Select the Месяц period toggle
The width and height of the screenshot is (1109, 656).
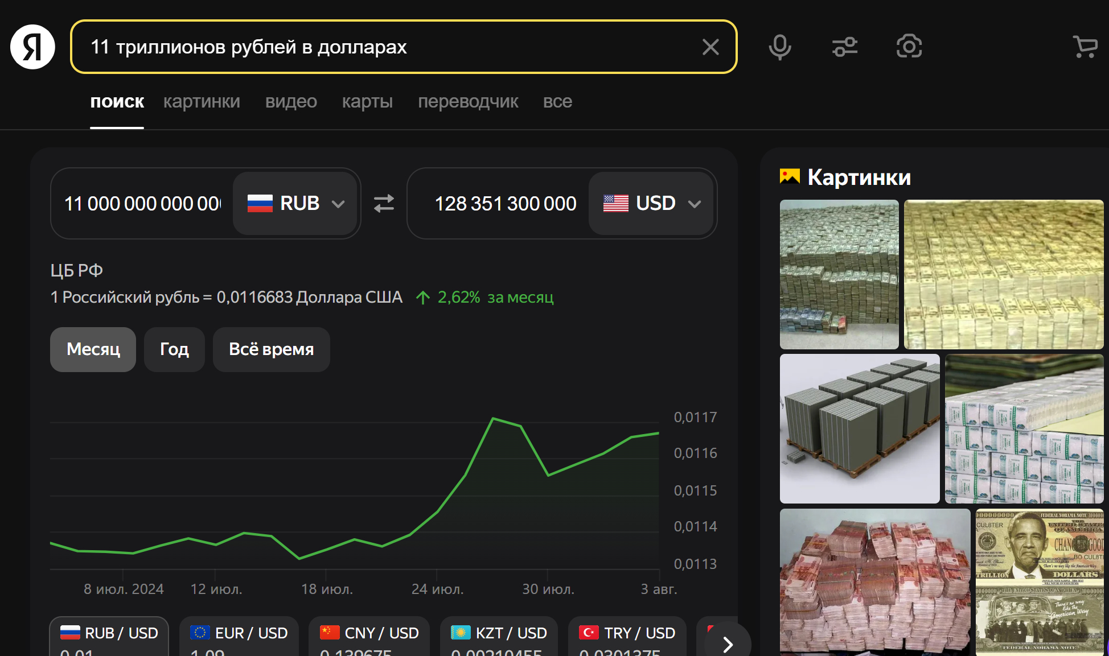(x=93, y=349)
